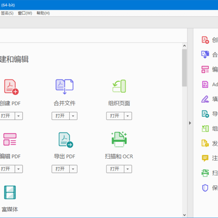The width and height of the screenshot is (218, 218).
Task: Open dropdown arrow under 导出 PDF
Action: click(73, 169)
